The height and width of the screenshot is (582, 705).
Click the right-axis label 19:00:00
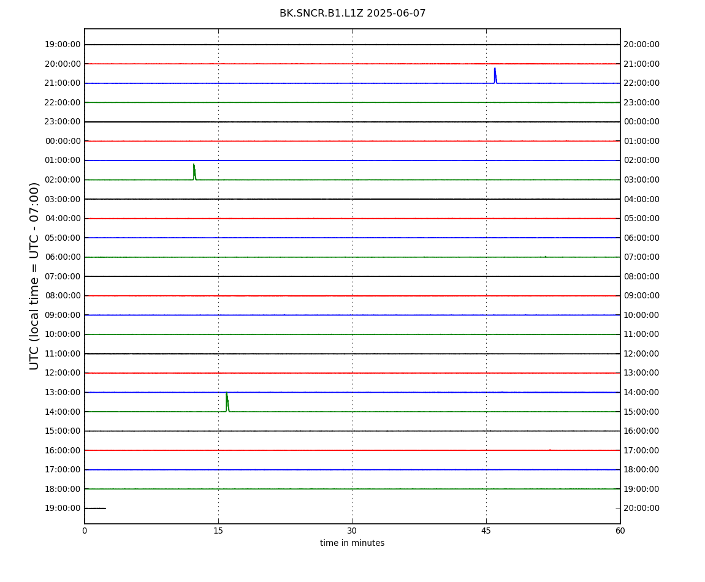point(642,489)
